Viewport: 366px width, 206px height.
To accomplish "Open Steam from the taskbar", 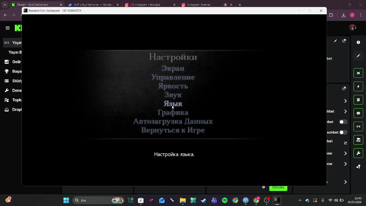I will click(x=204, y=200).
